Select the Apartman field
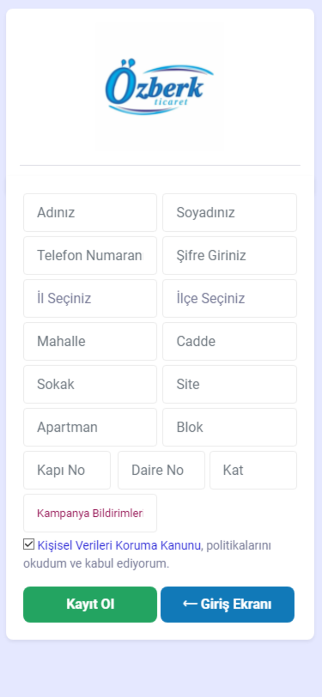Image resolution: width=322 pixels, height=697 pixels. pos(90,427)
